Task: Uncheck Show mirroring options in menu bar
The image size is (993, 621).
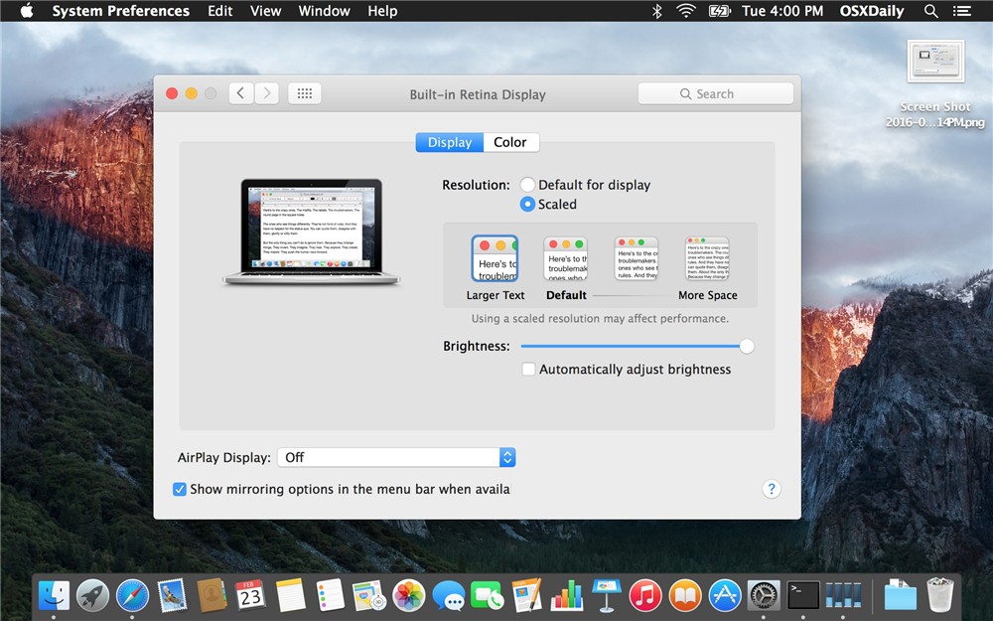Action: coord(180,489)
